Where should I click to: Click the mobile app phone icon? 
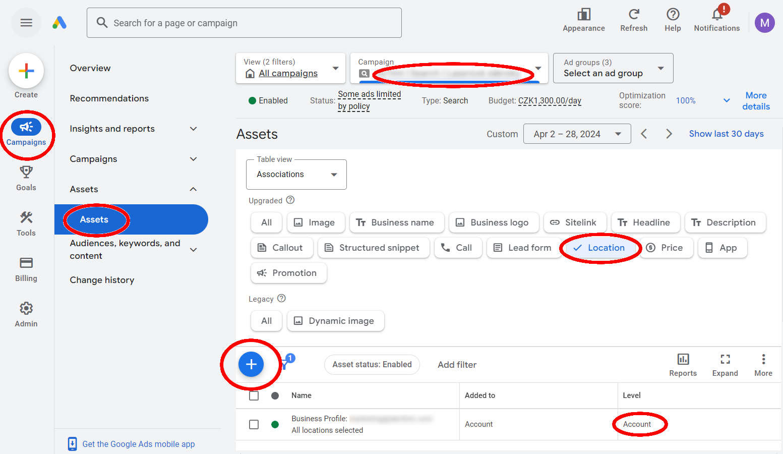(x=73, y=444)
